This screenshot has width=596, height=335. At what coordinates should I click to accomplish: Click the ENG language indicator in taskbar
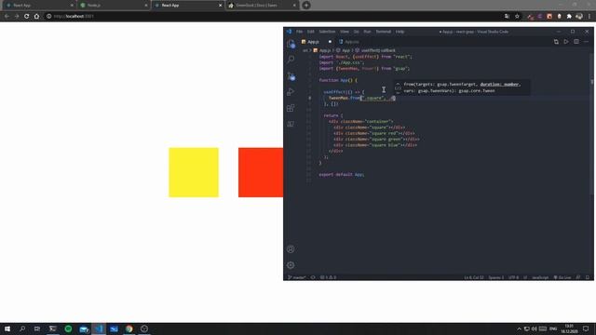[553, 328]
